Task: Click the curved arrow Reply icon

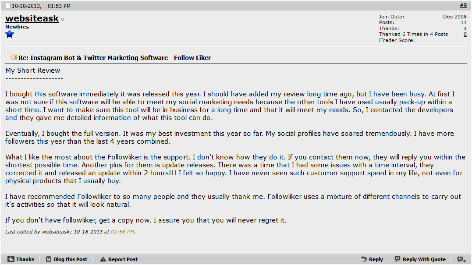Action: pos(364,259)
